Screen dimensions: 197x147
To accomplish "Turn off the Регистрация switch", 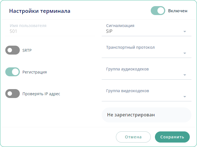I will coord(13,72).
